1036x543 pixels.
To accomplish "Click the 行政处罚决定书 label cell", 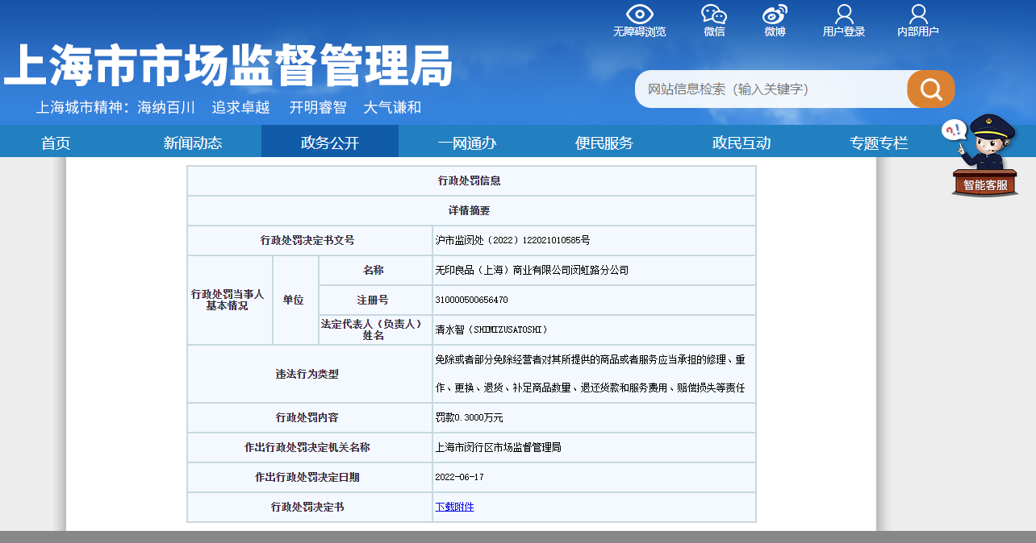I will tap(310, 507).
